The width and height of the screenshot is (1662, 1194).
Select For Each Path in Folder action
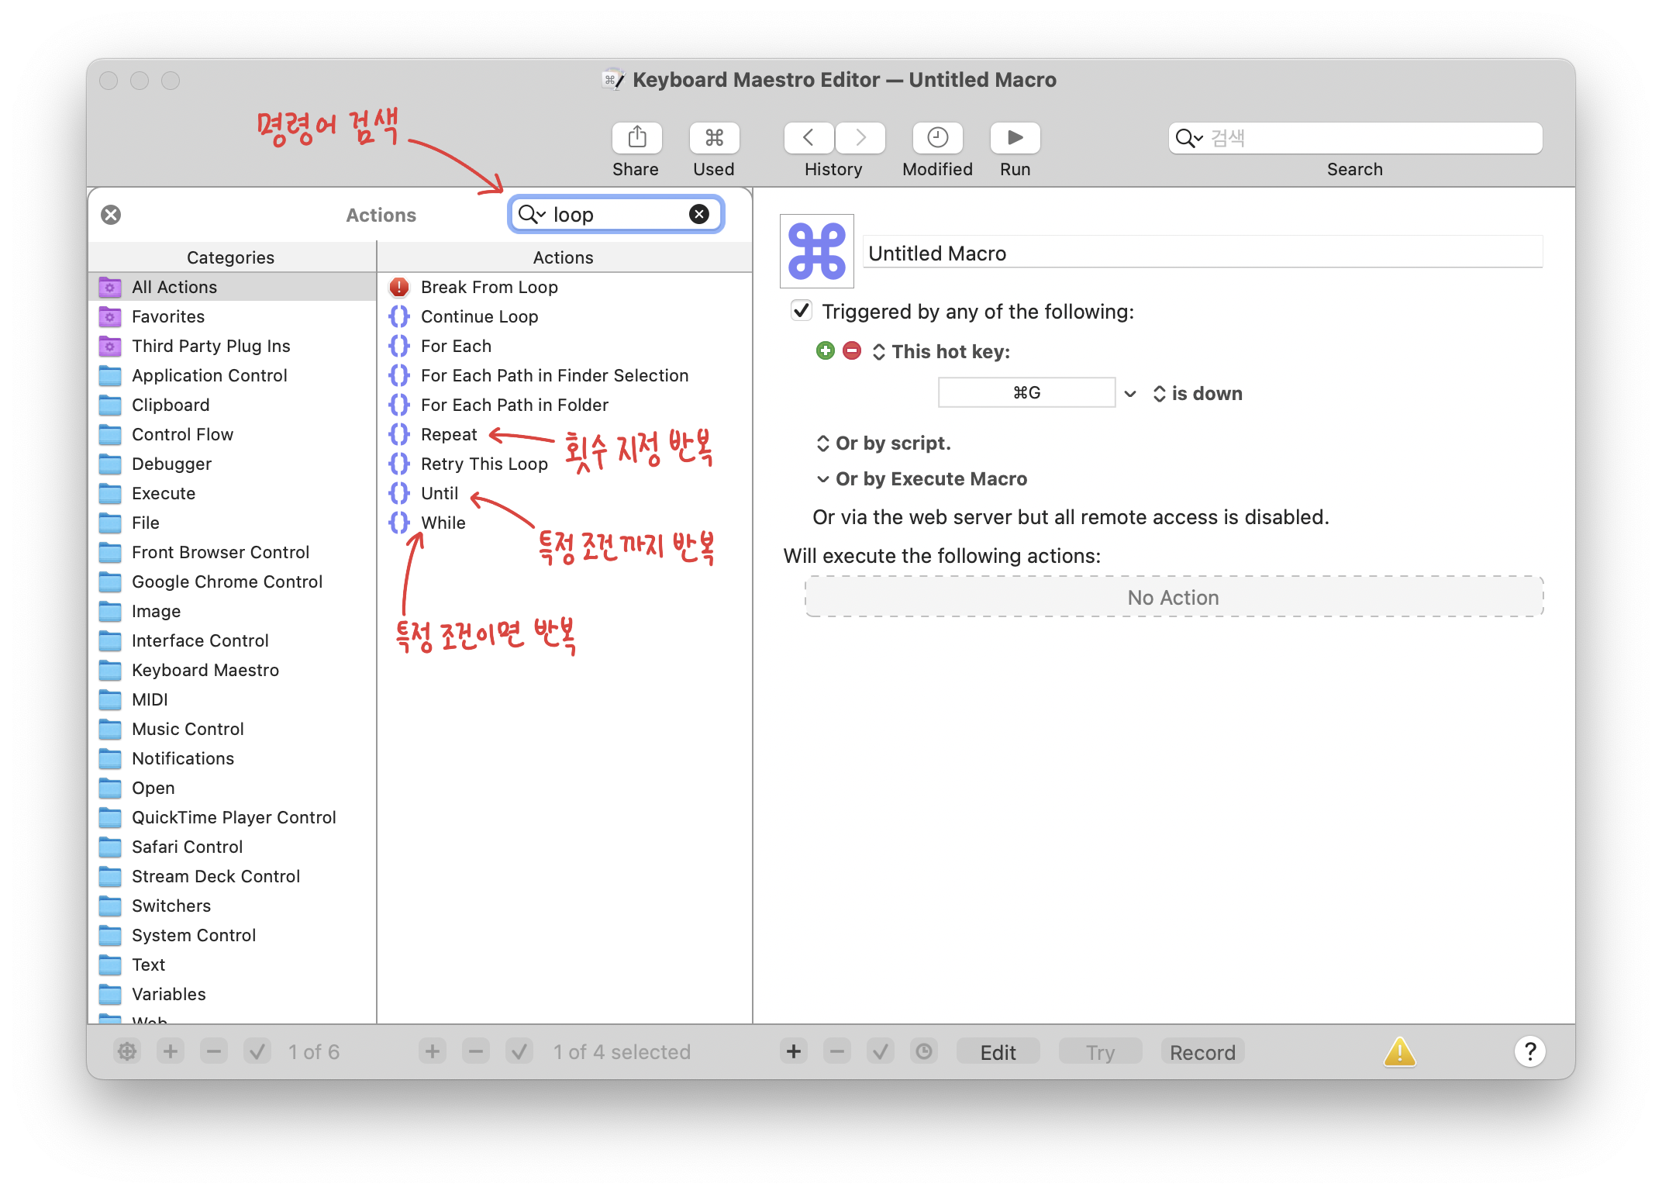pyautogui.click(x=564, y=405)
